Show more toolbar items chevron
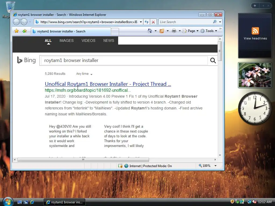Viewport: 275px width, 206px height. (x=220, y=28)
